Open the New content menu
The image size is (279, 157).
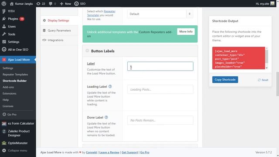click(x=65, y=3)
